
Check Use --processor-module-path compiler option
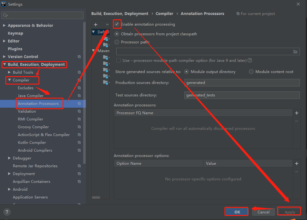tap(118, 60)
